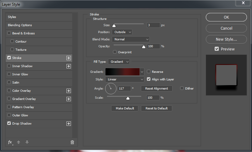Click the Cancel button
The height and width of the screenshot is (152, 252).
(x=226, y=28)
